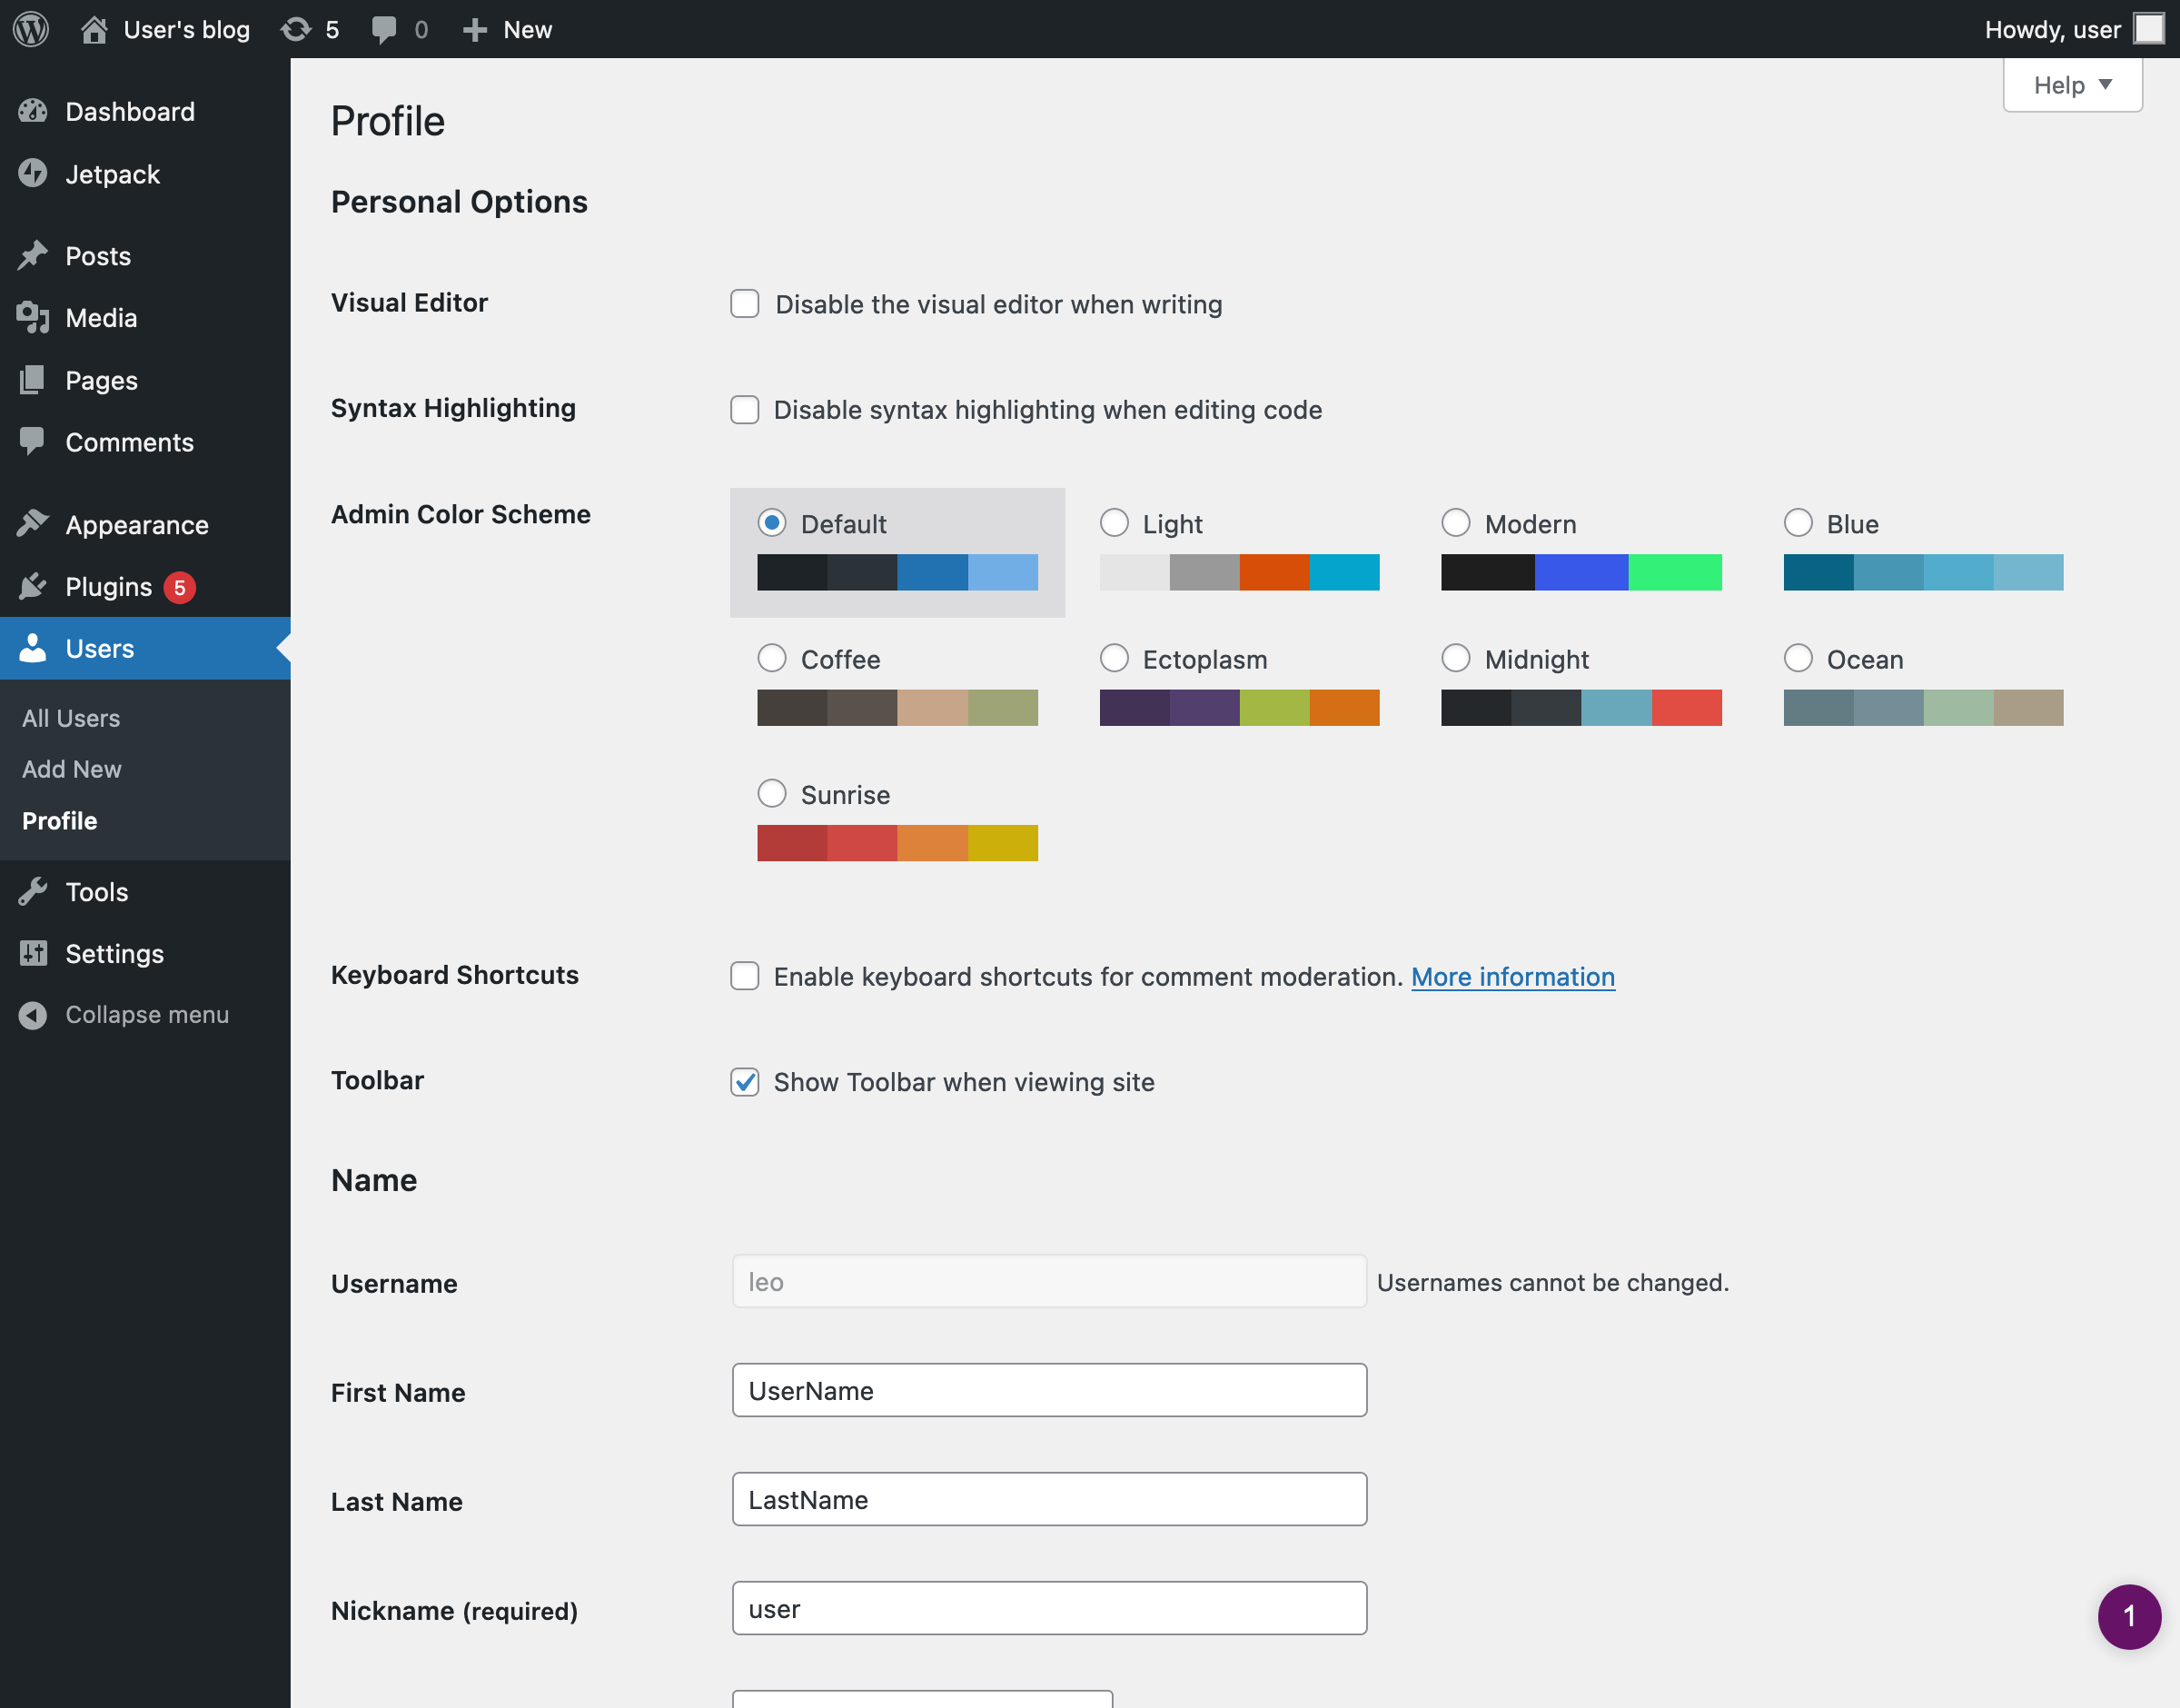This screenshot has width=2180, height=1708.
Task: Check Disable the visual editor checkbox
Action: pos(745,304)
